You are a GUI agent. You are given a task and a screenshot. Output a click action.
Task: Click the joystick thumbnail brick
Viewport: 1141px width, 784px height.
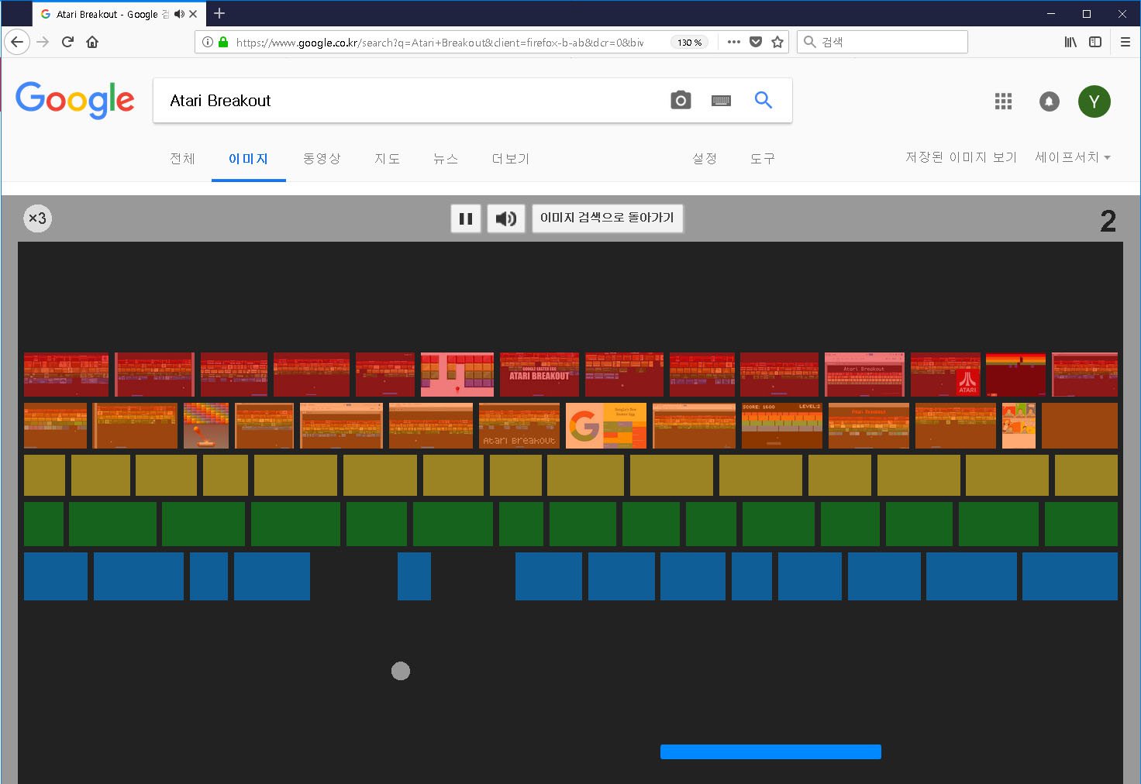(206, 425)
